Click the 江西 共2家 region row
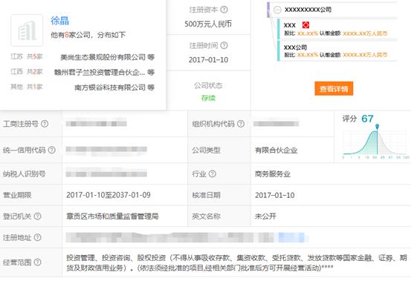The width and height of the screenshot is (411, 281). (x=82, y=72)
